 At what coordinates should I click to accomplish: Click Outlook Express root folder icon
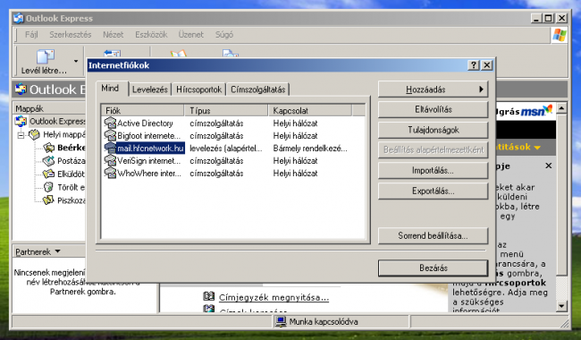(x=21, y=122)
